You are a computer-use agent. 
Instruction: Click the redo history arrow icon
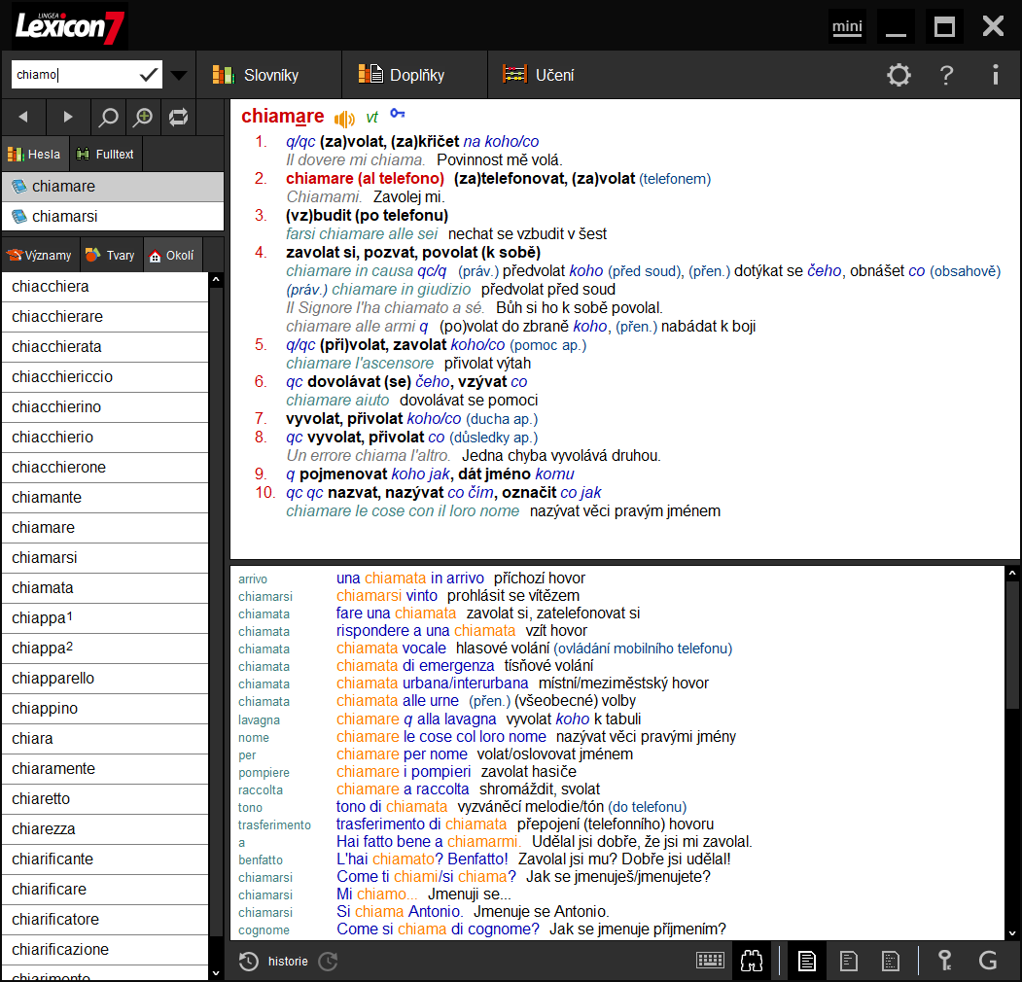[x=329, y=962]
